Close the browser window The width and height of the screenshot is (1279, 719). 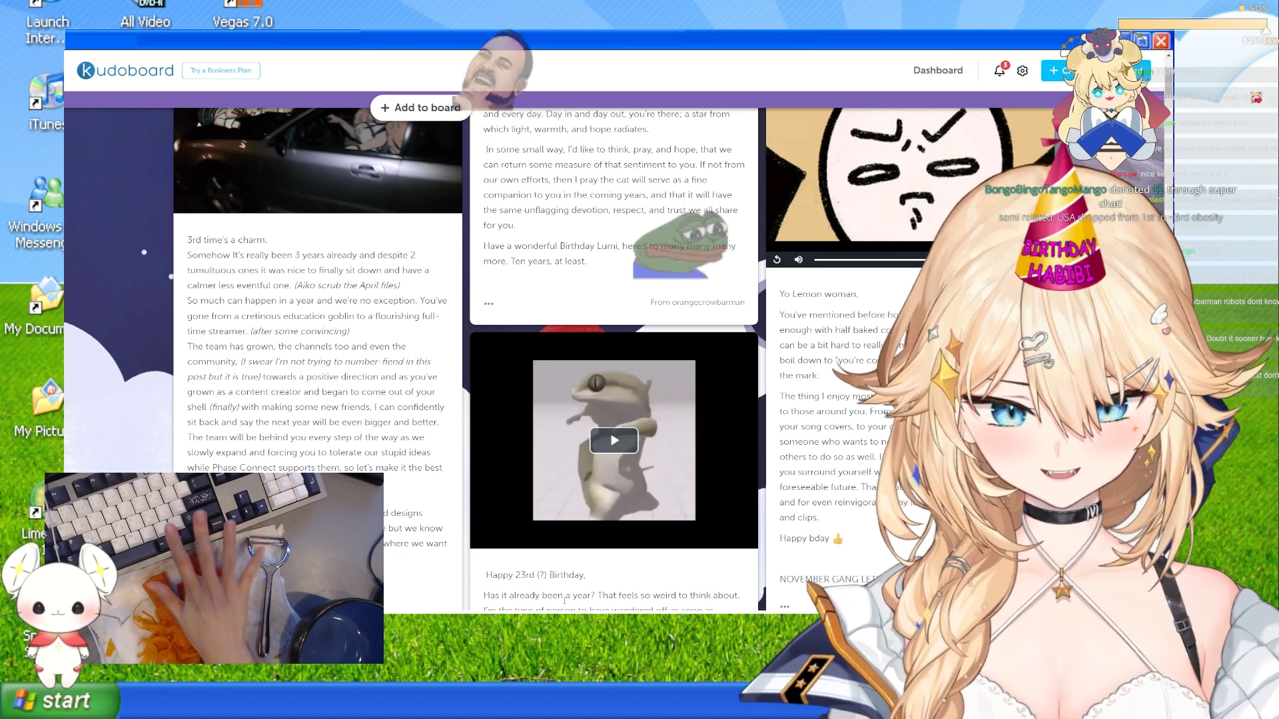[x=1161, y=41]
